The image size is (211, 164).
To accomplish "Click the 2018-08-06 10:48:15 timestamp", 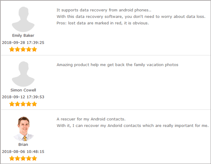I will click(x=23, y=151).
